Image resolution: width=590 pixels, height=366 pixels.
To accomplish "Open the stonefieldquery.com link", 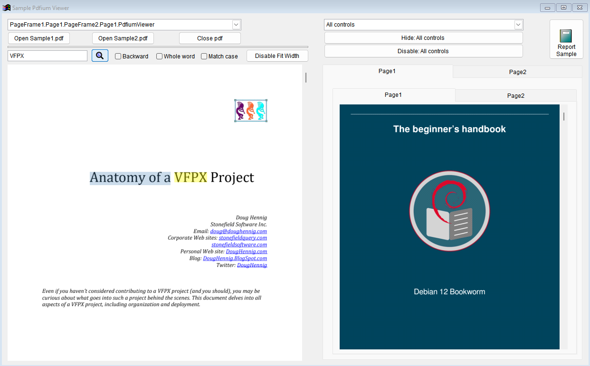I will tap(243, 238).
